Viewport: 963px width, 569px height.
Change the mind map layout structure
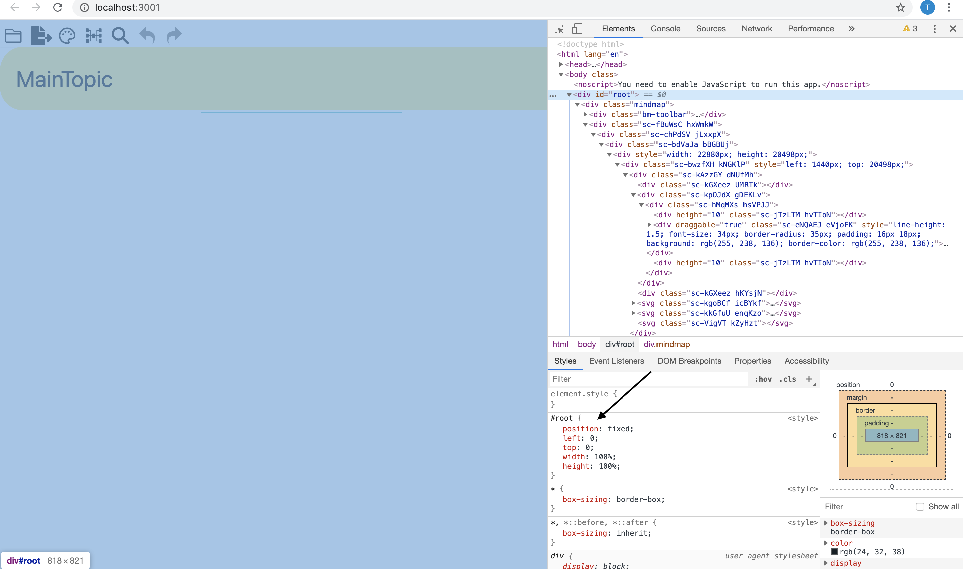coord(93,35)
